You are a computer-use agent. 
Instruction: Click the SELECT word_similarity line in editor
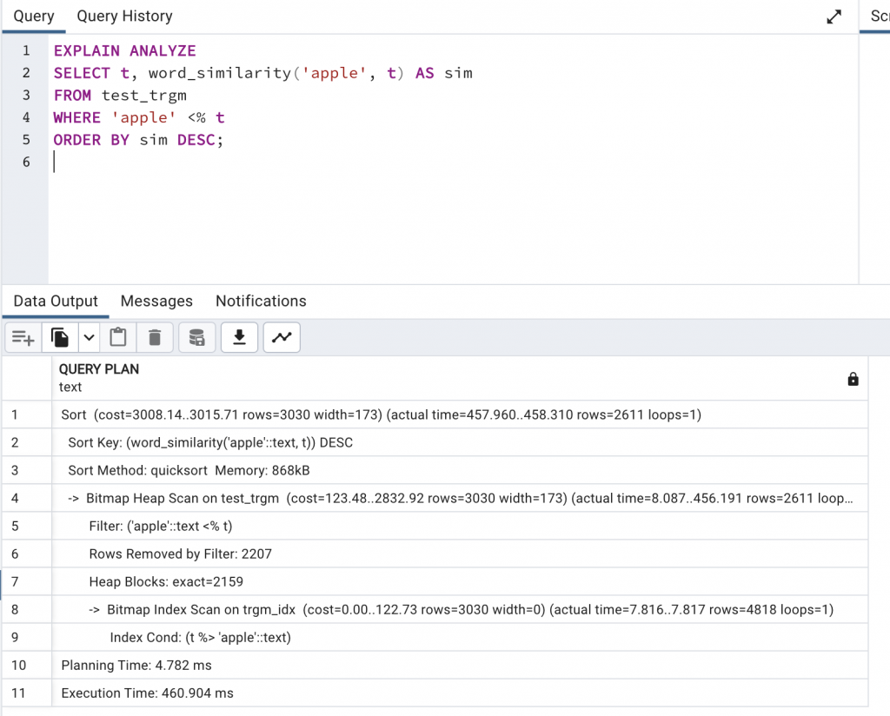(x=263, y=73)
